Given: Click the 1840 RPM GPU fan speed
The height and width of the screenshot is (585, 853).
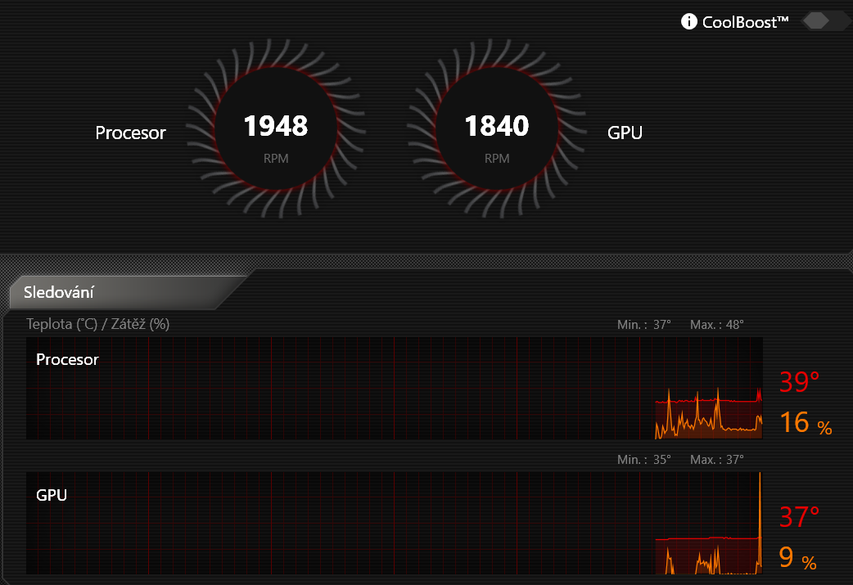Looking at the screenshot, I should [497, 126].
